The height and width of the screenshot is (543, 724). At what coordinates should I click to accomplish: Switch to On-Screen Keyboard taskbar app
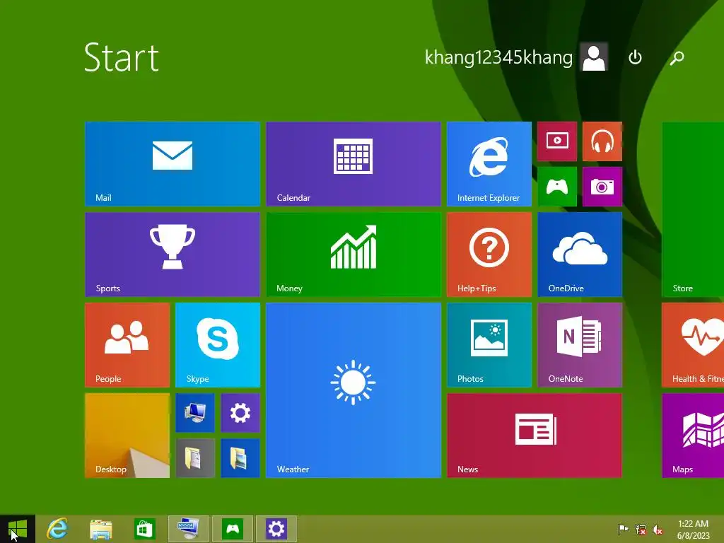coord(188,529)
